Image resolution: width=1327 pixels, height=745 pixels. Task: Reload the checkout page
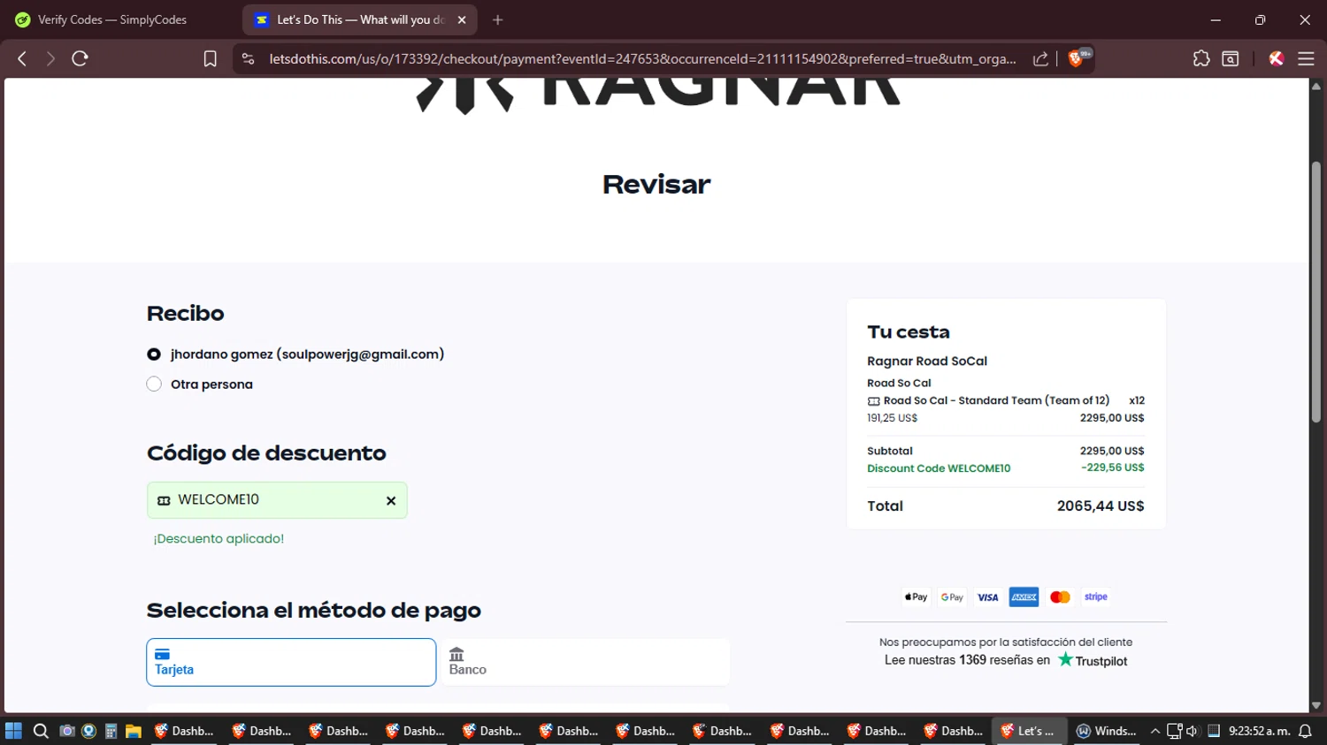click(80, 59)
